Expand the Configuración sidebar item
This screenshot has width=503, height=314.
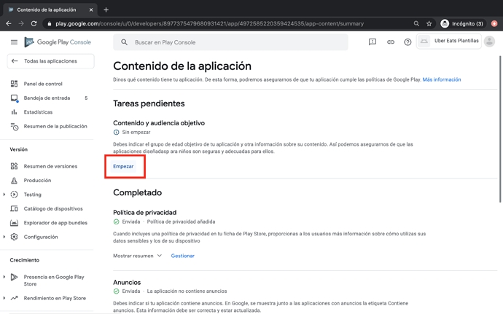point(4,237)
